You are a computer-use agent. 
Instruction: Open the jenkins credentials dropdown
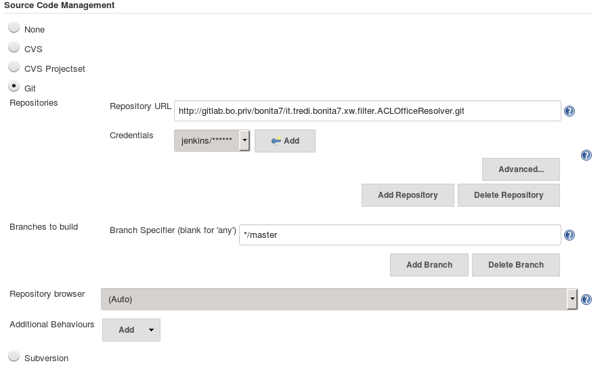[x=212, y=141]
